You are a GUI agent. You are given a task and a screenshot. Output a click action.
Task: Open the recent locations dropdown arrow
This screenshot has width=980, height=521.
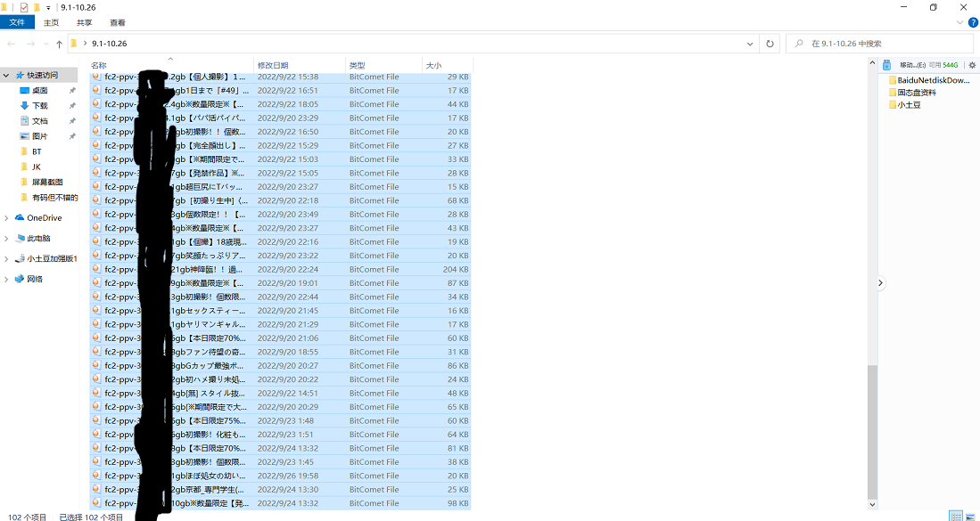46,45
